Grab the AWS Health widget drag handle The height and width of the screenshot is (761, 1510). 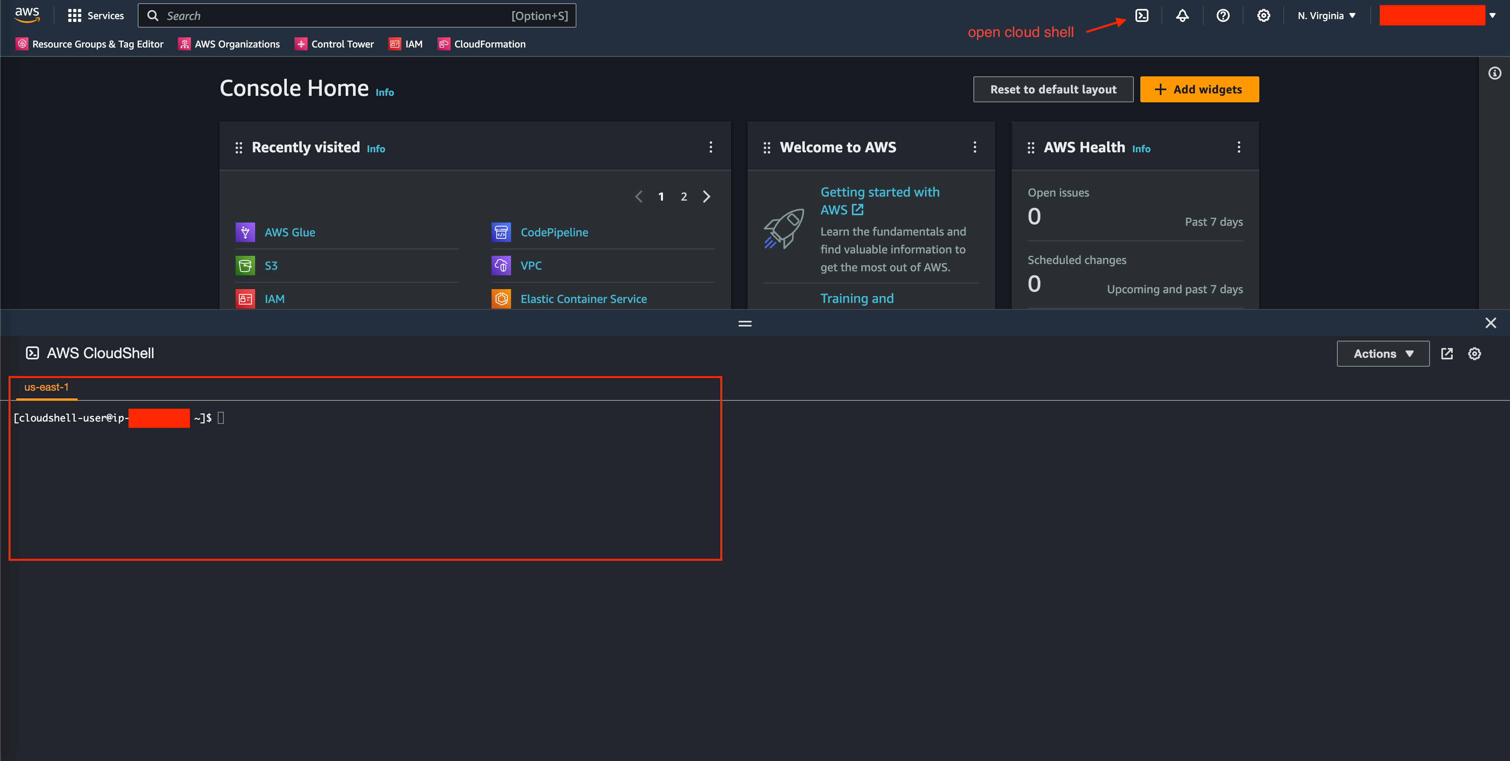1031,148
